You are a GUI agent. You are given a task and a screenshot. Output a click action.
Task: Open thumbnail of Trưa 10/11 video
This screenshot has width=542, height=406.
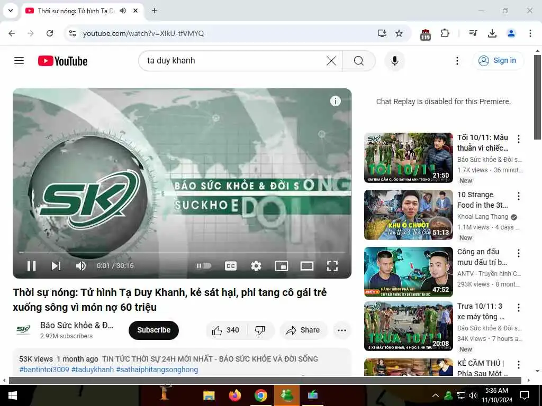(408, 326)
